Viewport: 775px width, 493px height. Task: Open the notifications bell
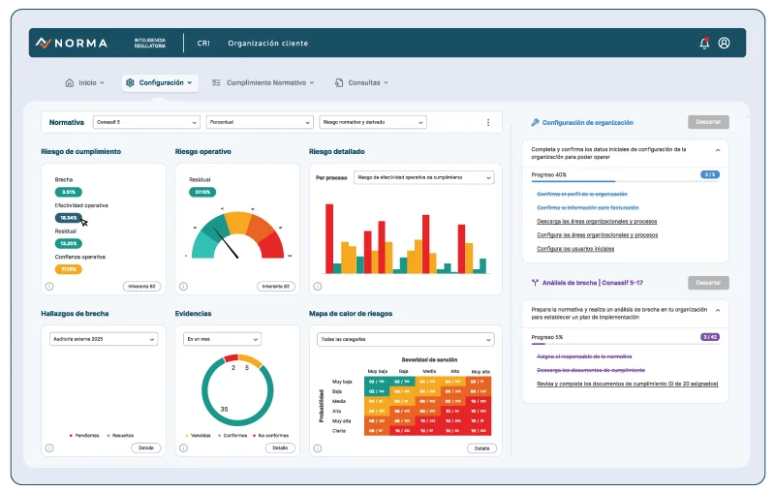point(704,43)
